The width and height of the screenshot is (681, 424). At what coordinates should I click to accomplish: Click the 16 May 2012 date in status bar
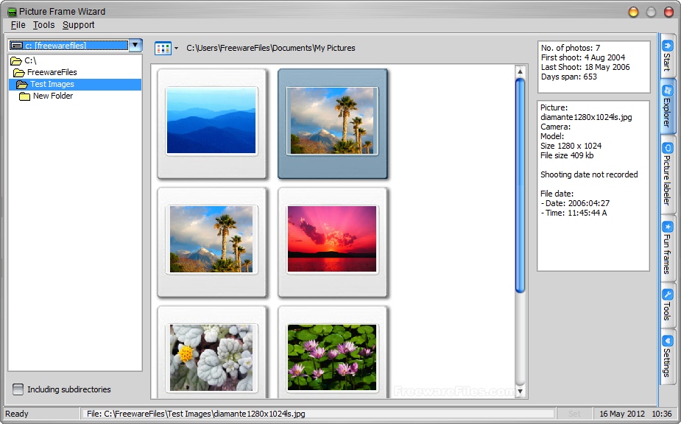coord(622,414)
